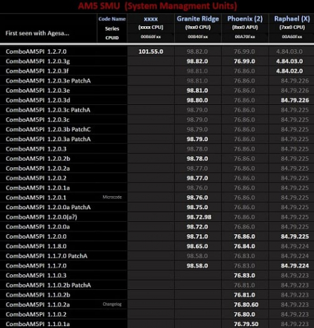Select the ComboAM5PI 1.2.0.3g row label
The height and width of the screenshot is (328, 314).
(37, 61)
